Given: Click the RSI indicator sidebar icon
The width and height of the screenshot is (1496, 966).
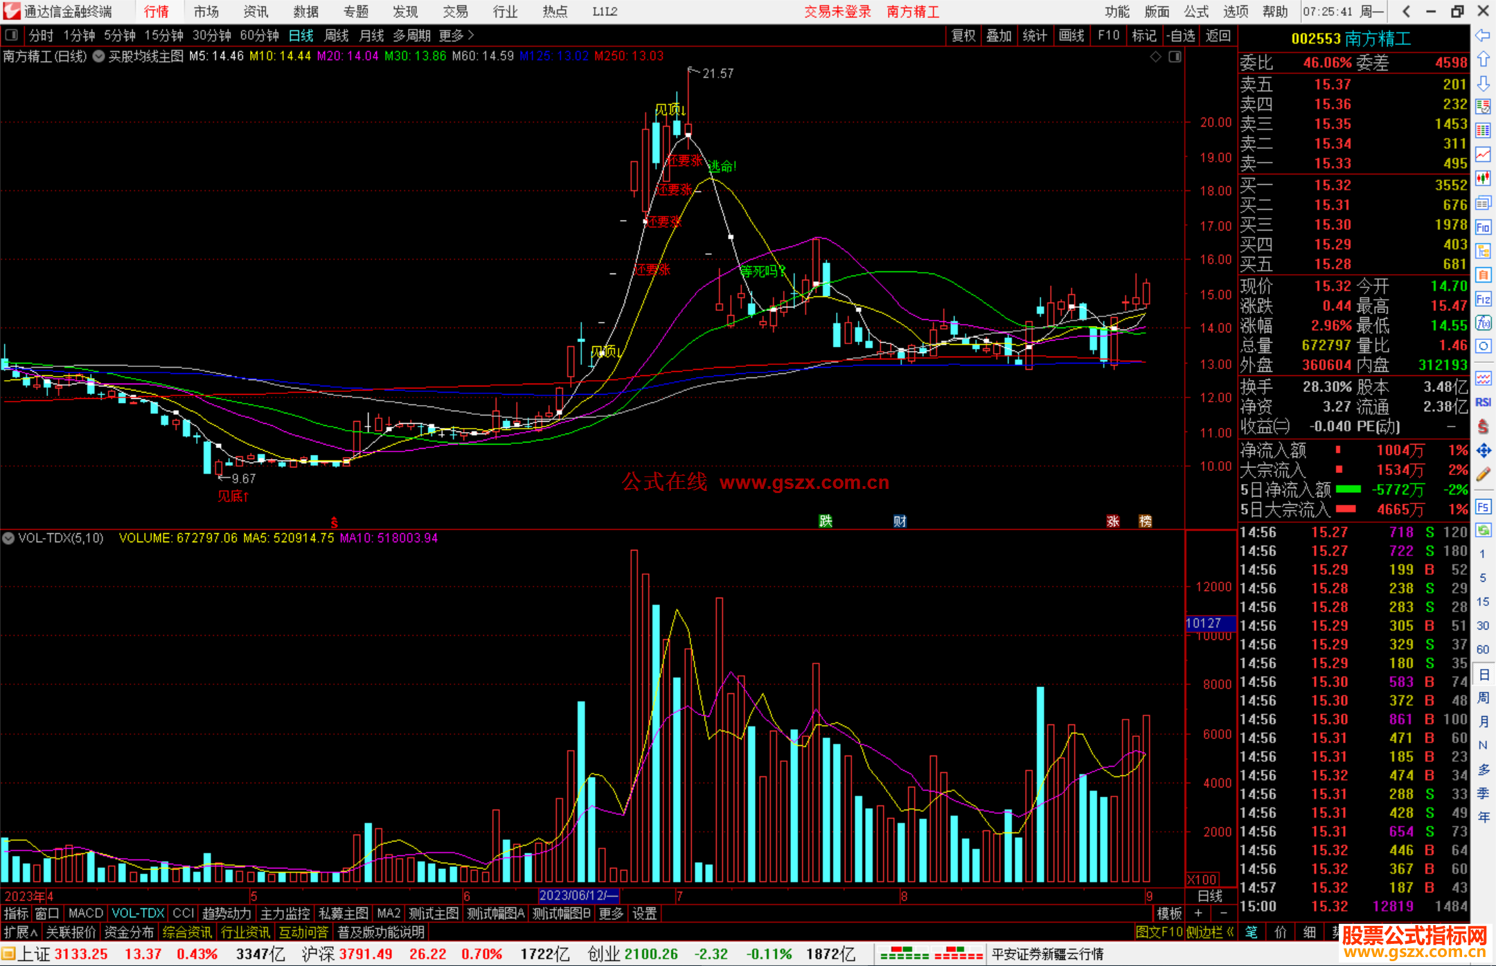Looking at the screenshot, I should (1483, 402).
